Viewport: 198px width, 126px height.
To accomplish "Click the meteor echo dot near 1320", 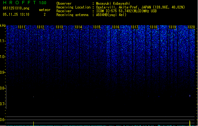I will tap(190, 96).
